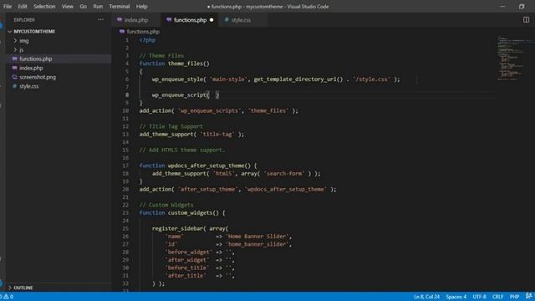Click the 'register_sidebar' call on line 25

tap(177, 228)
